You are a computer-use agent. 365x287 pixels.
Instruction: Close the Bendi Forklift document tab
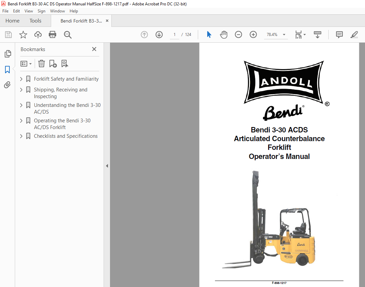point(107,21)
